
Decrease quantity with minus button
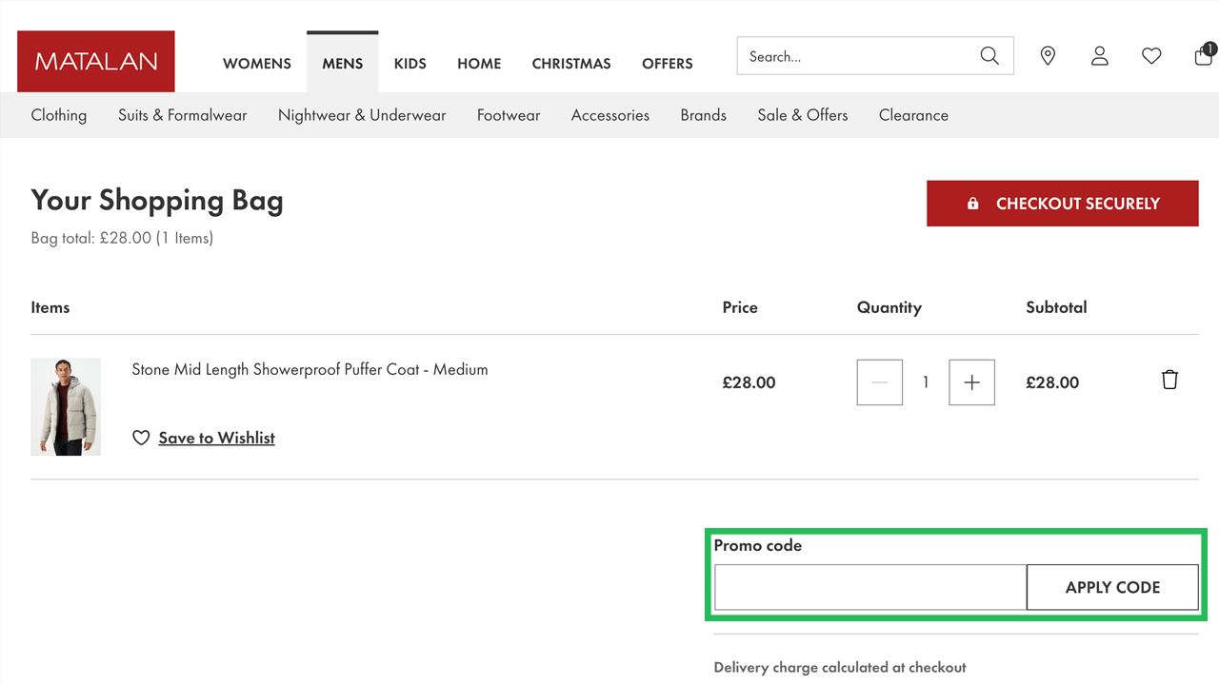880,382
